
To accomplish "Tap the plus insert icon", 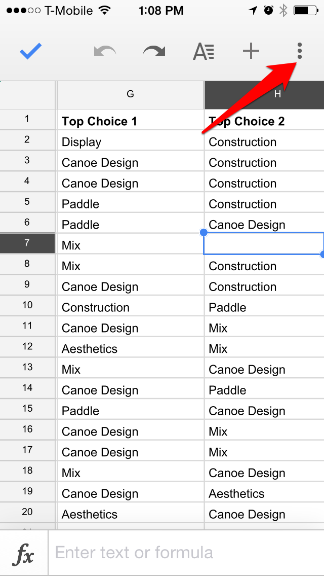I will (x=251, y=51).
